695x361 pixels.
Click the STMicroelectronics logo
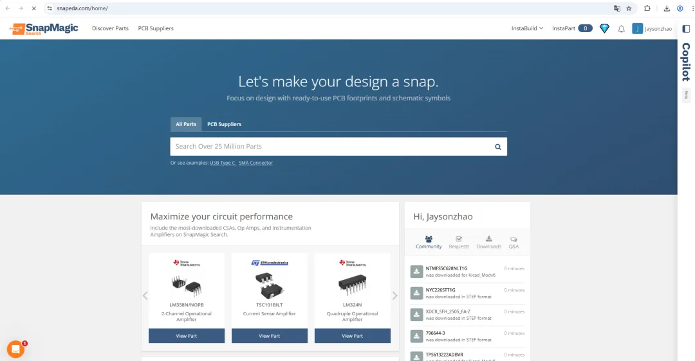pos(270,263)
